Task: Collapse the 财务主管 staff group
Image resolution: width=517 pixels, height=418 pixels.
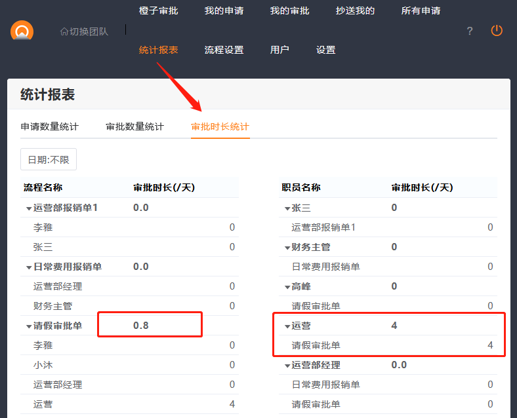Action: point(287,248)
